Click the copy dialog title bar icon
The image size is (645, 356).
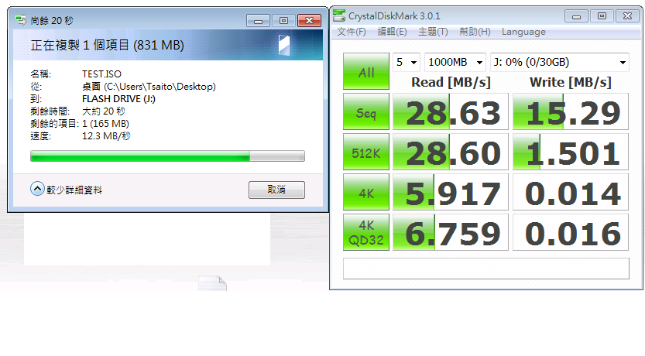click(21, 19)
